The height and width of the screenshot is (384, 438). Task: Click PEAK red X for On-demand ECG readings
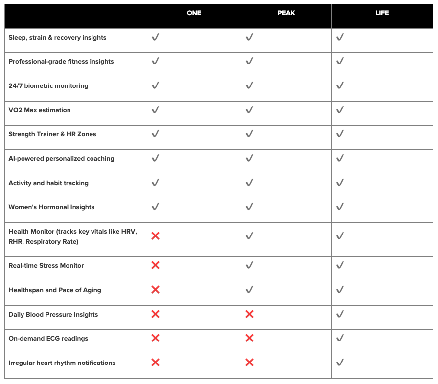click(249, 338)
